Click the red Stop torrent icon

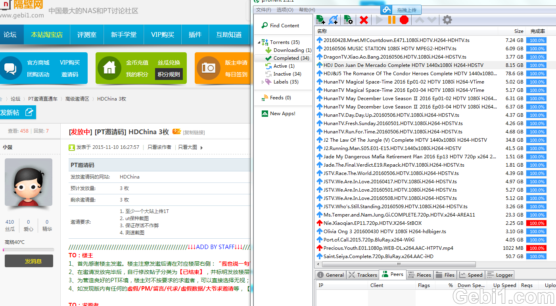coord(404,20)
